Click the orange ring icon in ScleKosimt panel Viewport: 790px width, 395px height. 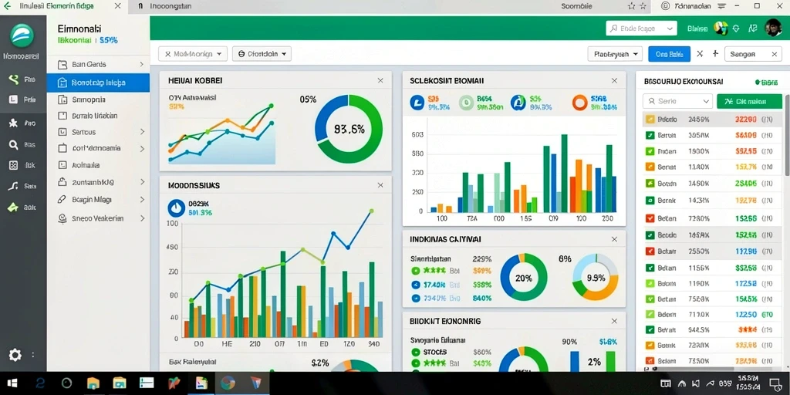[x=580, y=103]
